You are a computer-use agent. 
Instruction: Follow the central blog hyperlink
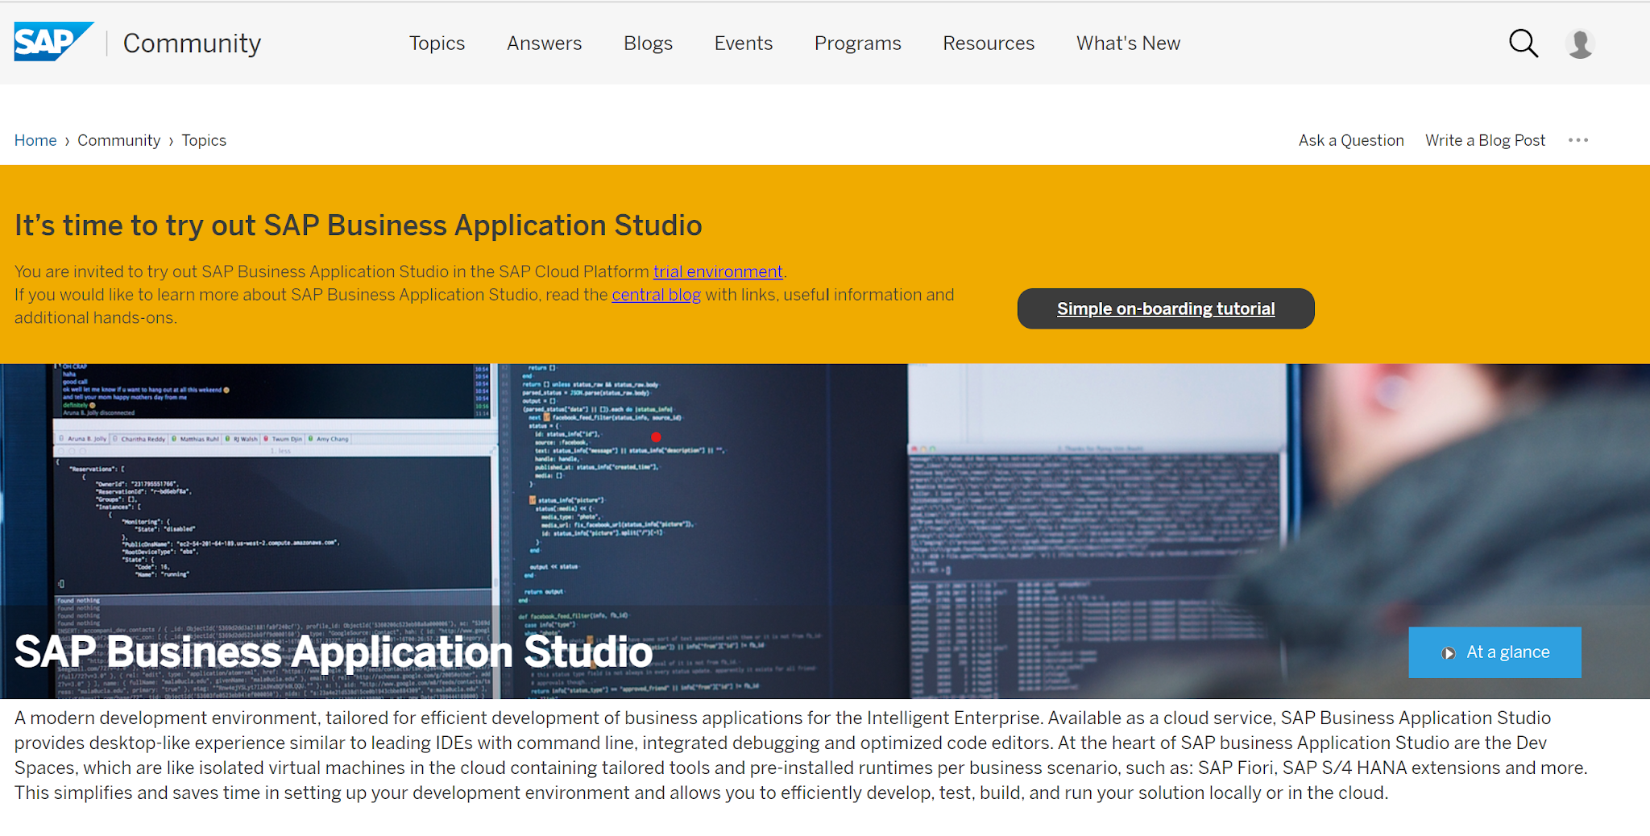[x=656, y=295]
